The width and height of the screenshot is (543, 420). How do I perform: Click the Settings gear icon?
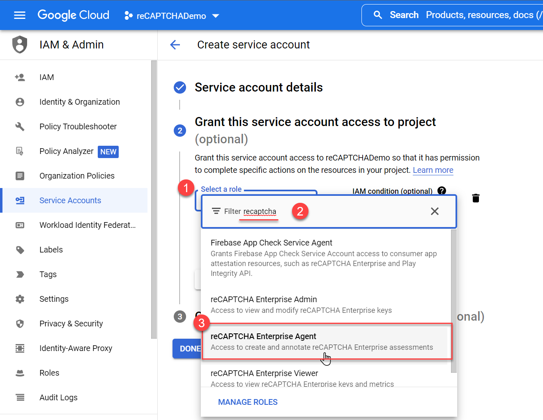click(x=20, y=299)
